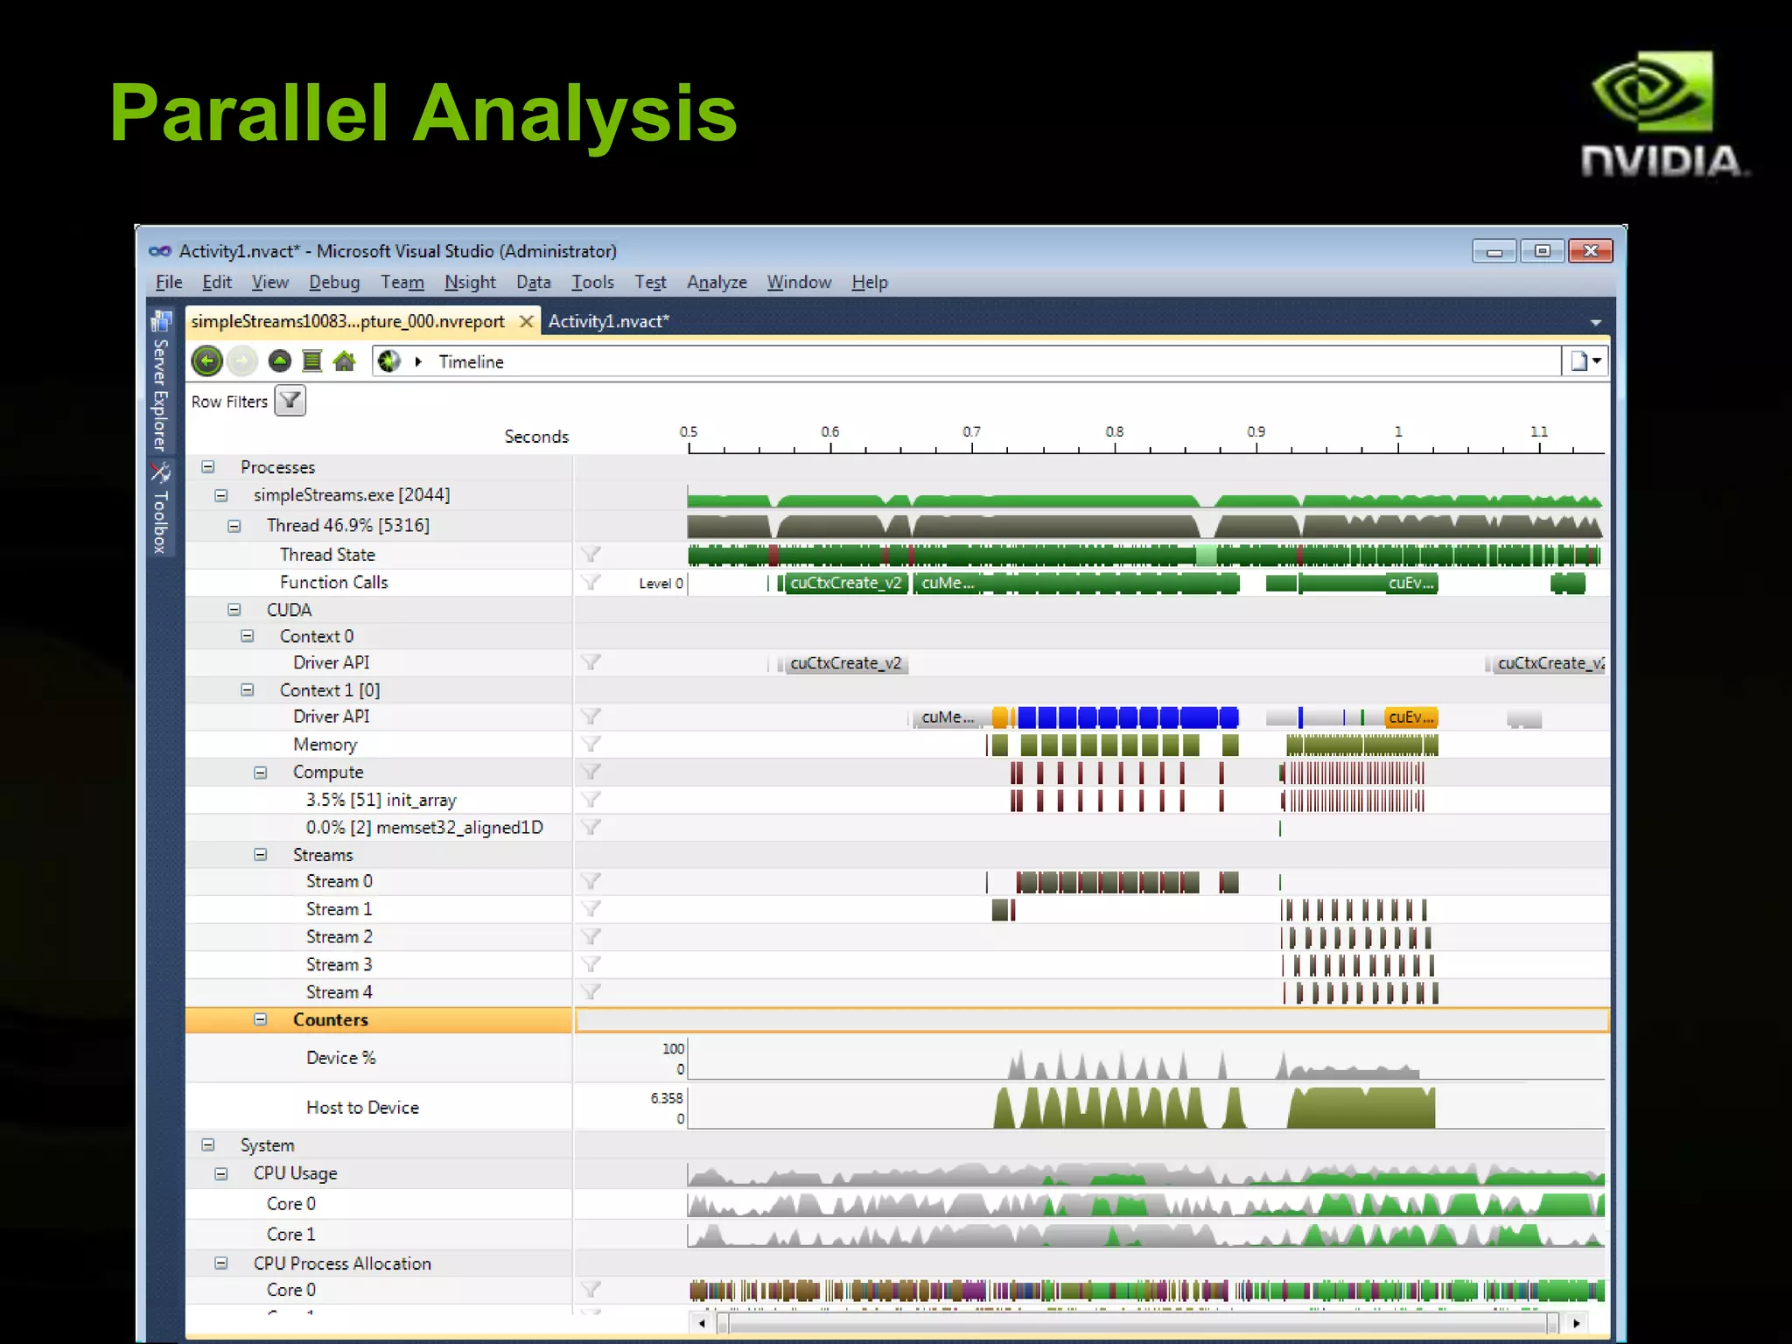1792x1344 pixels.
Task: Click the Nsight globe icon beside Timeline
Action: pos(389,360)
